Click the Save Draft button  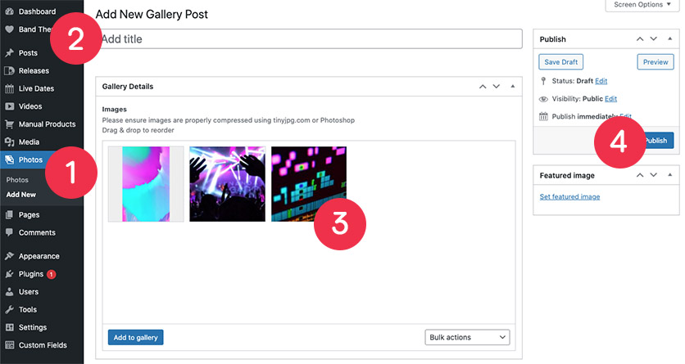point(561,62)
